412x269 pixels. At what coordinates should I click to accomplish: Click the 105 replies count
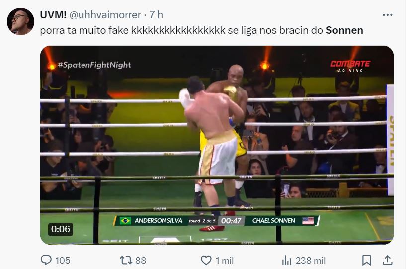pyautogui.click(x=63, y=261)
